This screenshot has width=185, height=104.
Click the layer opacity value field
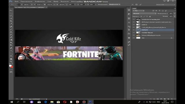pos(171,14)
